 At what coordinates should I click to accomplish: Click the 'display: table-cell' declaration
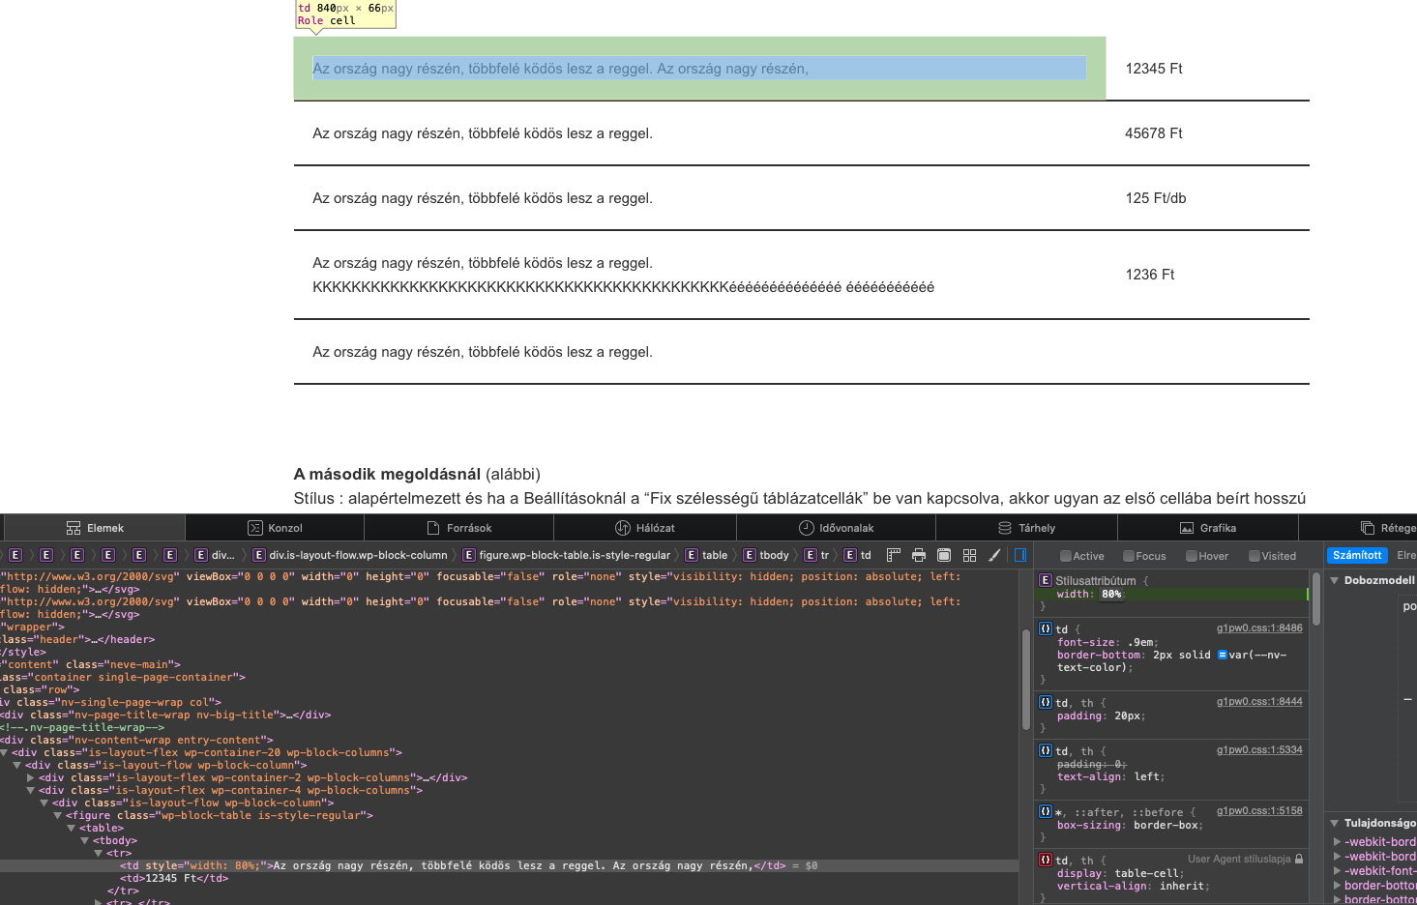(1120, 873)
